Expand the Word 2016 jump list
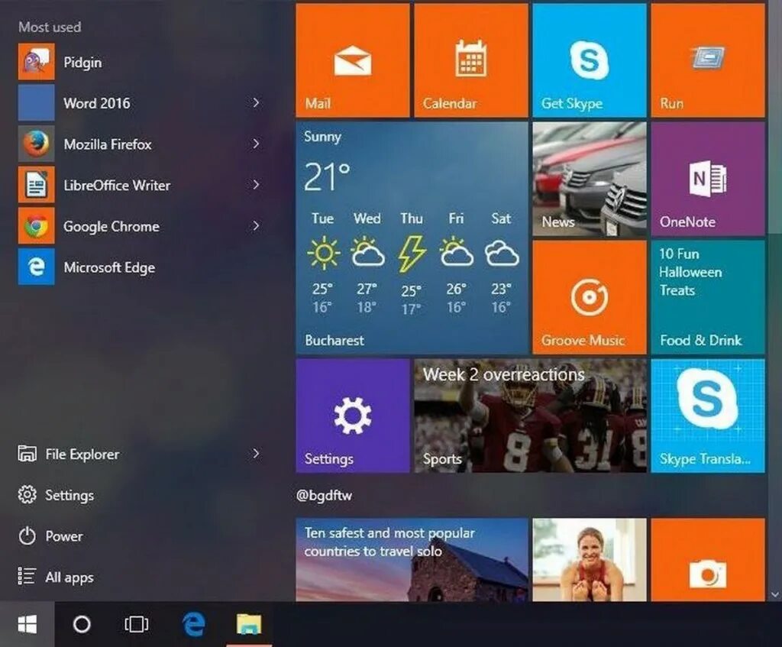Image resolution: width=782 pixels, height=647 pixels. (x=256, y=102)
